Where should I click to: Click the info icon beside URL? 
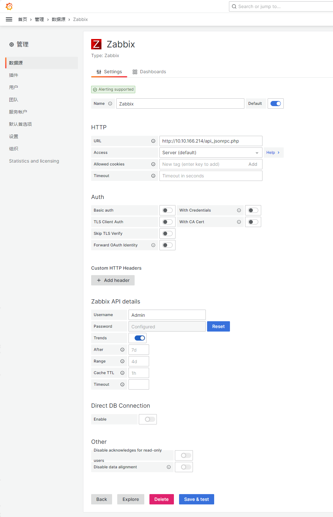[x=153, y=141]
